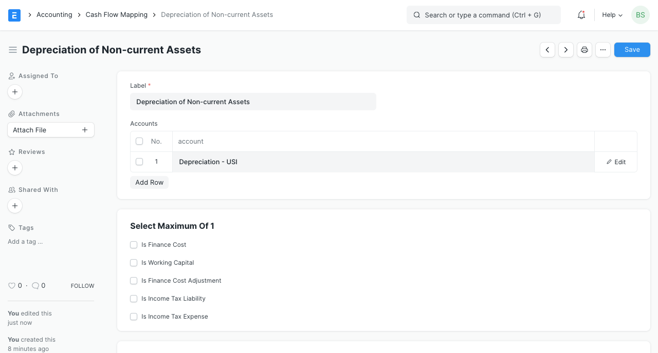The image size is (658, 353).
Task: Share document using Shared With plus
Action: tap(15, 206)
